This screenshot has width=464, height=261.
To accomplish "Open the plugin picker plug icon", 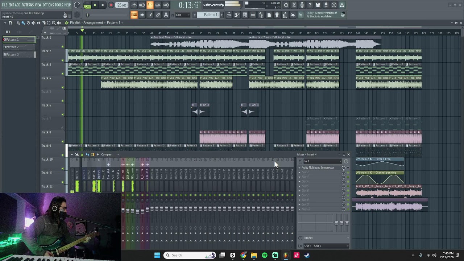I will (x=277, y=15).
